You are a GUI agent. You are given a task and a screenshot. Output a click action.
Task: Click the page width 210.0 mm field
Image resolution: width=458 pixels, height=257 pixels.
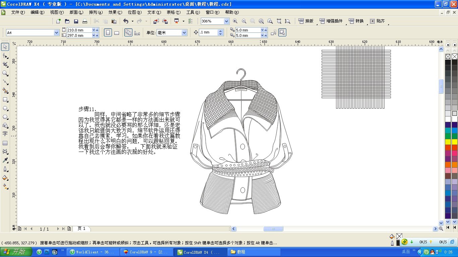click(x=79, y=30)
